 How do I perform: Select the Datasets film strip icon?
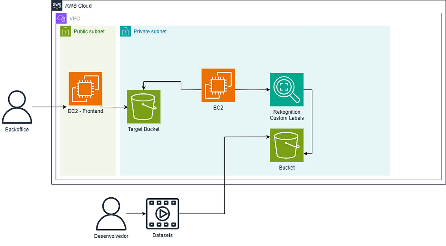coord(162,214)
